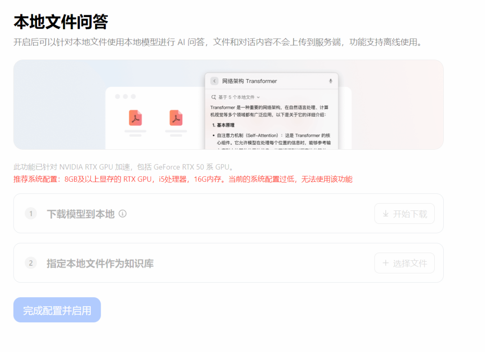This screenshot has height=352, width=485.
Task: Click the step 2 number badge
Action: [31, 263]
